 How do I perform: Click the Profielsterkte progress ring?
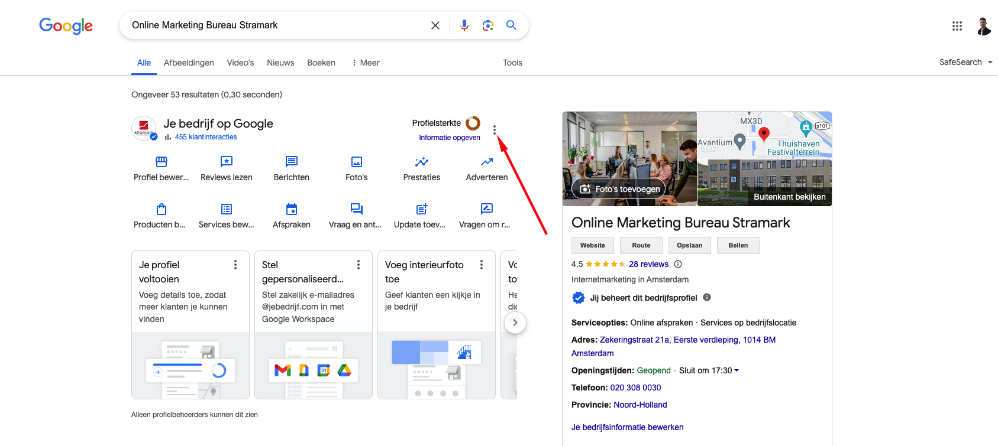(x=473, y=123)
